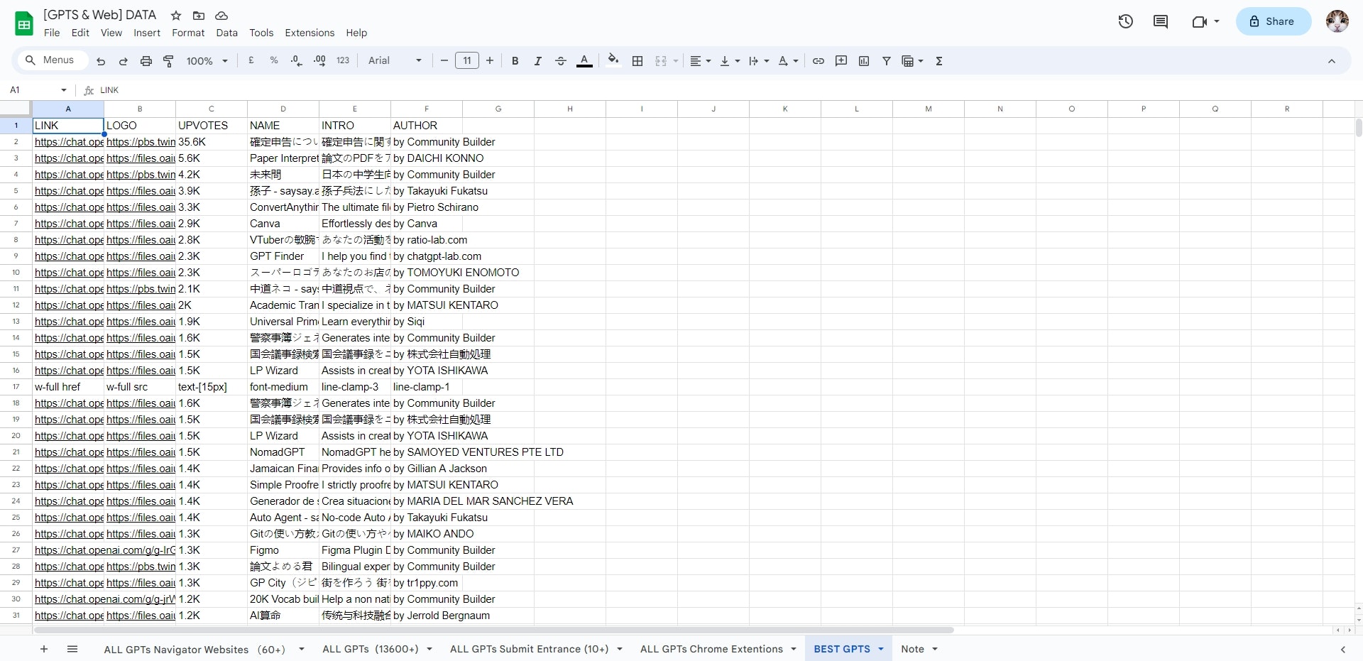Insert chart icon
1363x661 pixels.
(864, 61)
